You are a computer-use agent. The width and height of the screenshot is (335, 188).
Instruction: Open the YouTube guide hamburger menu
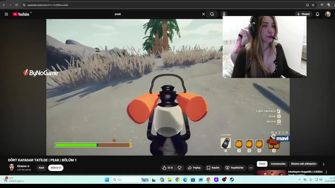coord(6,14)
